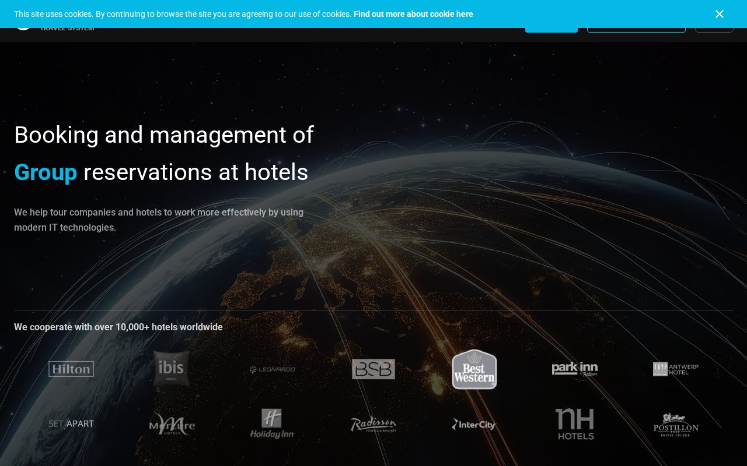The width and height of the screenshot is (747, 466).
Task: Click the 'Booking and management of' heading
Action: coord(164,135)
